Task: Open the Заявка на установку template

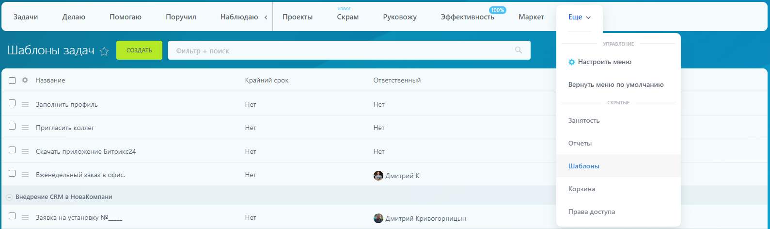Action: coord(79,218)
